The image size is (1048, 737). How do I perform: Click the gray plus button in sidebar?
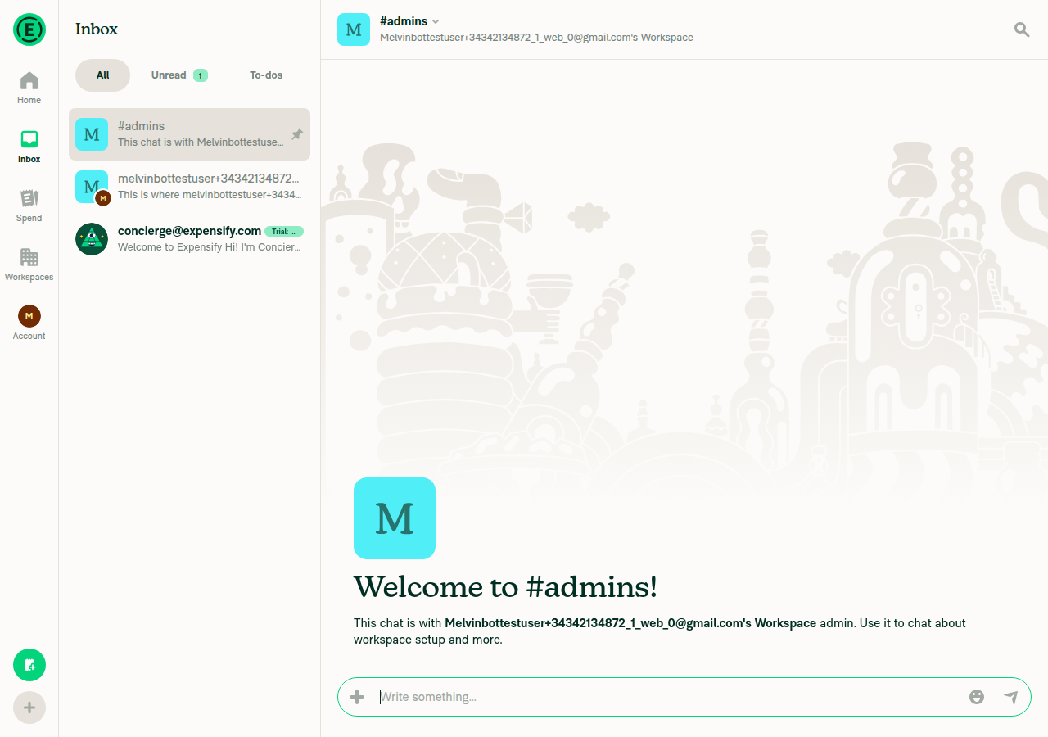29,708
